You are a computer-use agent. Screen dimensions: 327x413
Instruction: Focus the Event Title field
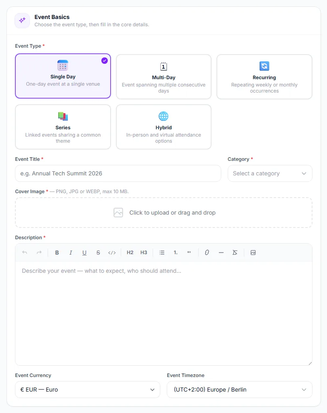coord(118,173)
